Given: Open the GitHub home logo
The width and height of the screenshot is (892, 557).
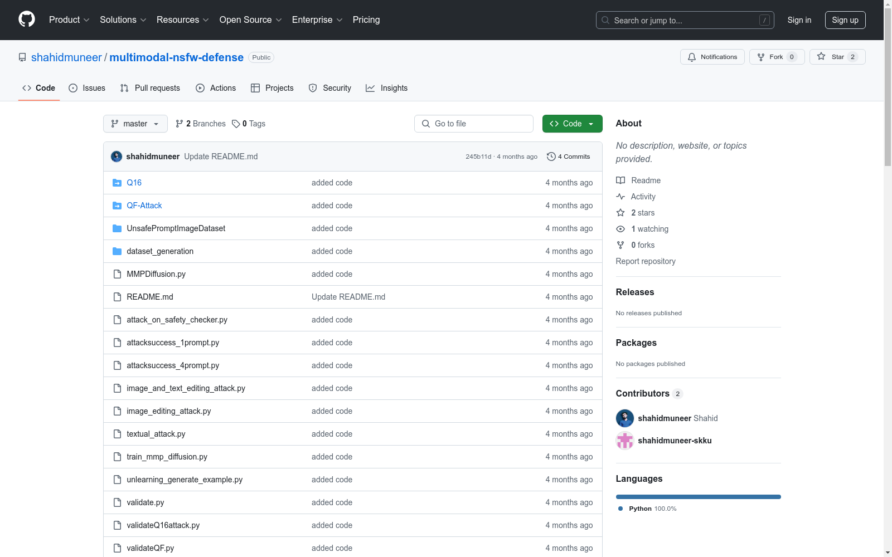Looking at the screenshot, I should [27, 19].
